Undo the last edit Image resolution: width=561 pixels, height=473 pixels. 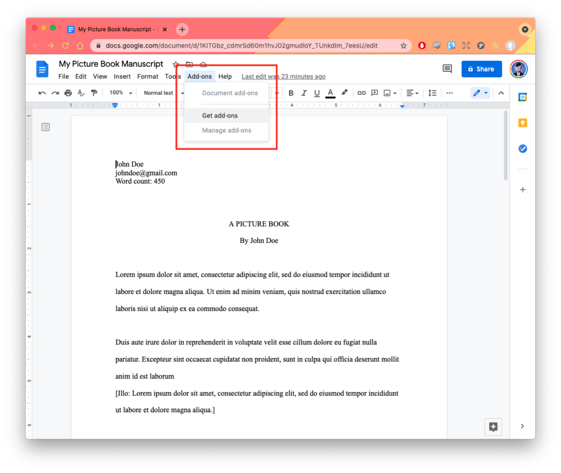[x=42, y=93]
